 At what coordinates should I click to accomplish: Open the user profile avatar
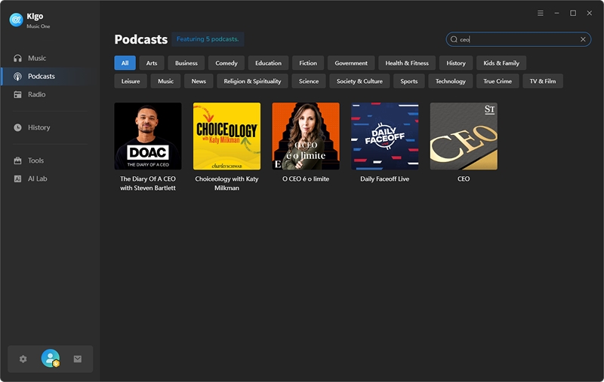pyautogui.click(x=51, y=358)
